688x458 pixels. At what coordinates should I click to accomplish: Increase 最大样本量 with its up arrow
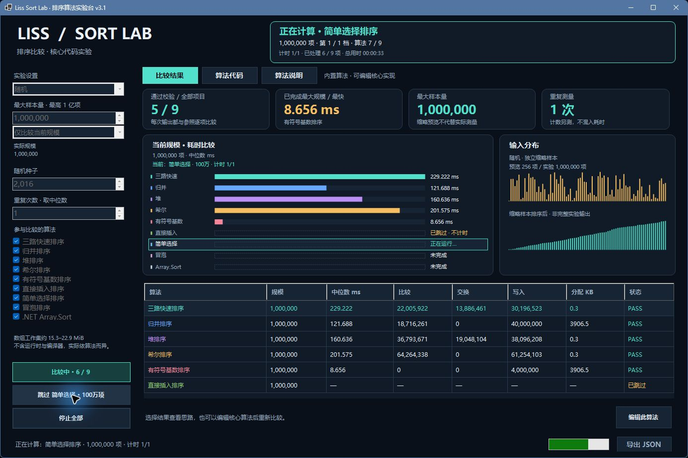click(x=119, y=115)
